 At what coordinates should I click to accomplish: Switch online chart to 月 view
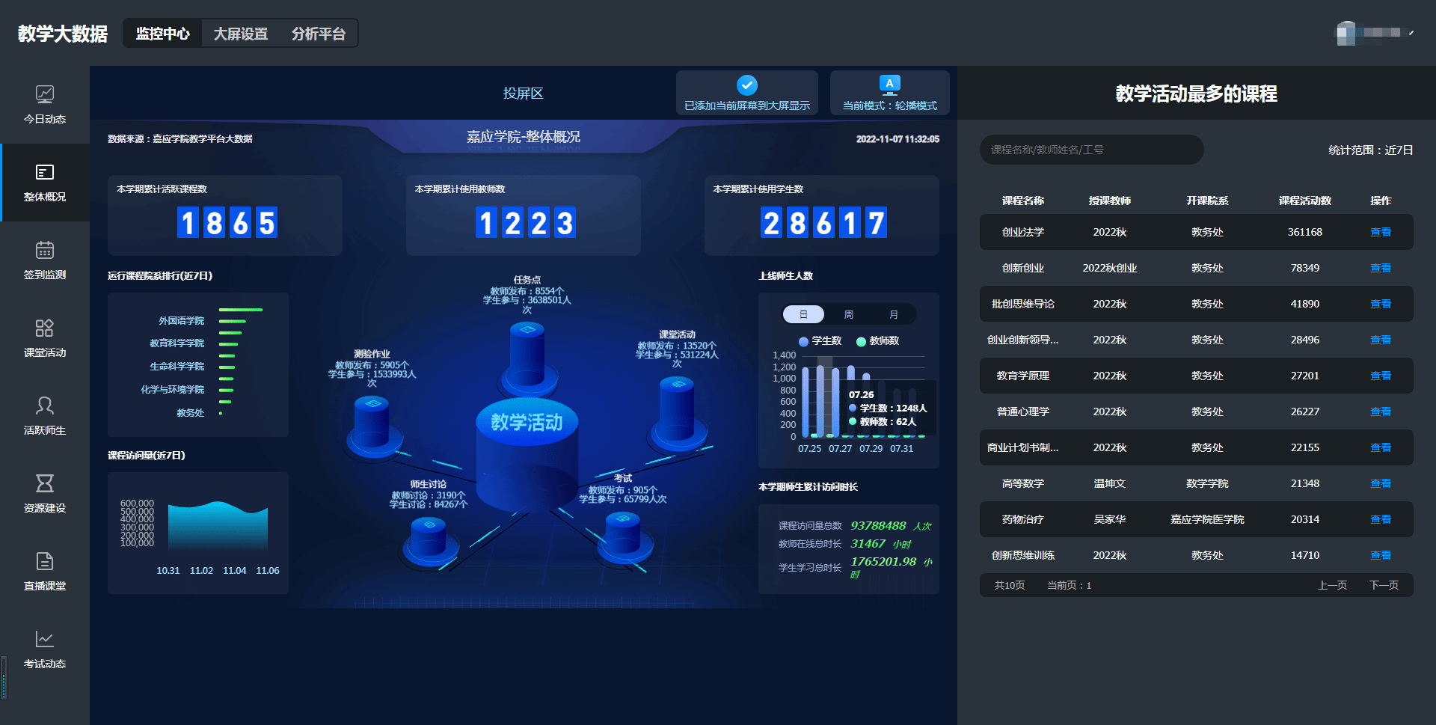tap(894, 314)
